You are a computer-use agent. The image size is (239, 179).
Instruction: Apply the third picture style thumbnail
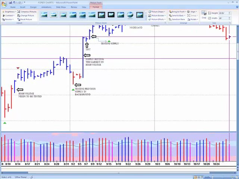click(63, 15)
